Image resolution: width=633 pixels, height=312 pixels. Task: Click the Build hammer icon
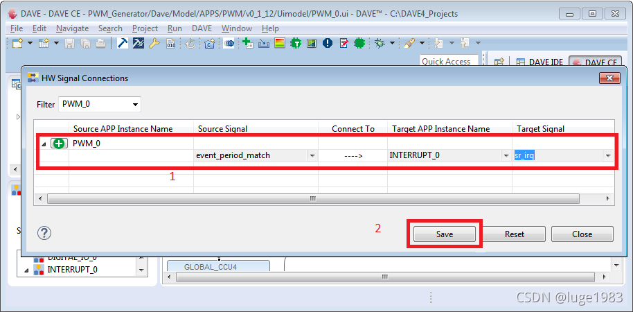(x=123, y=43)
